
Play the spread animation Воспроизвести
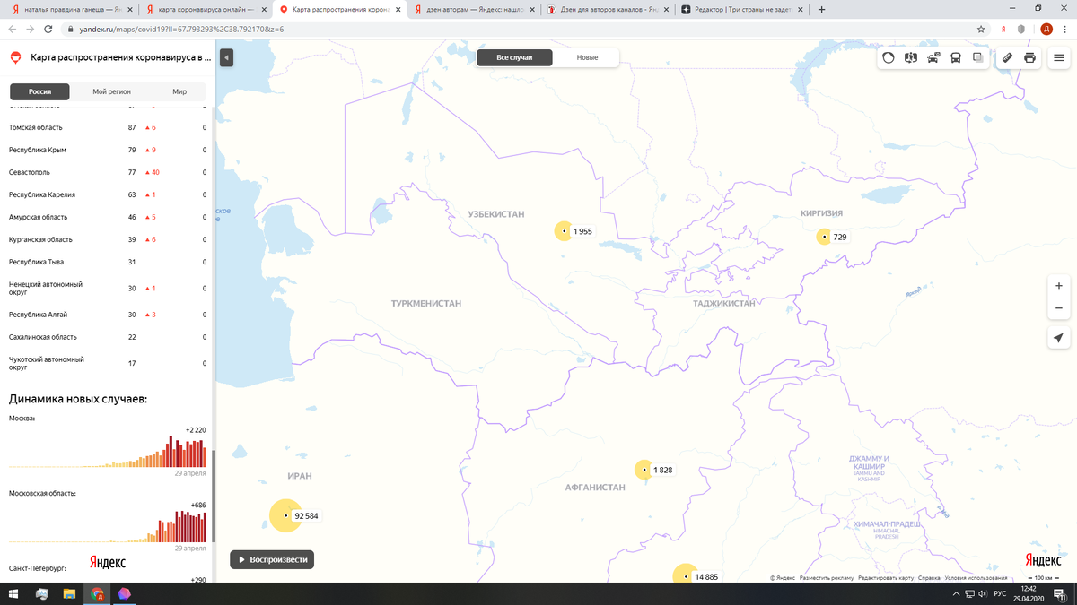[272, 559]
